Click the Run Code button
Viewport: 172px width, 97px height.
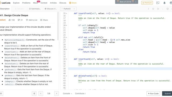[x=153, y=93]
